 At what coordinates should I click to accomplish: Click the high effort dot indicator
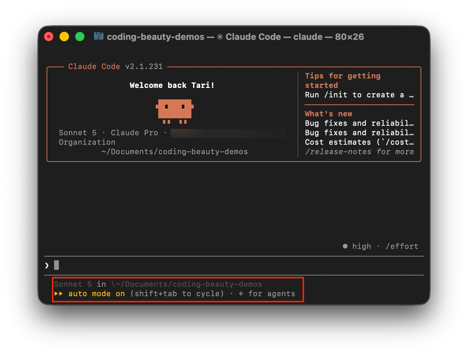pos(345,246)
